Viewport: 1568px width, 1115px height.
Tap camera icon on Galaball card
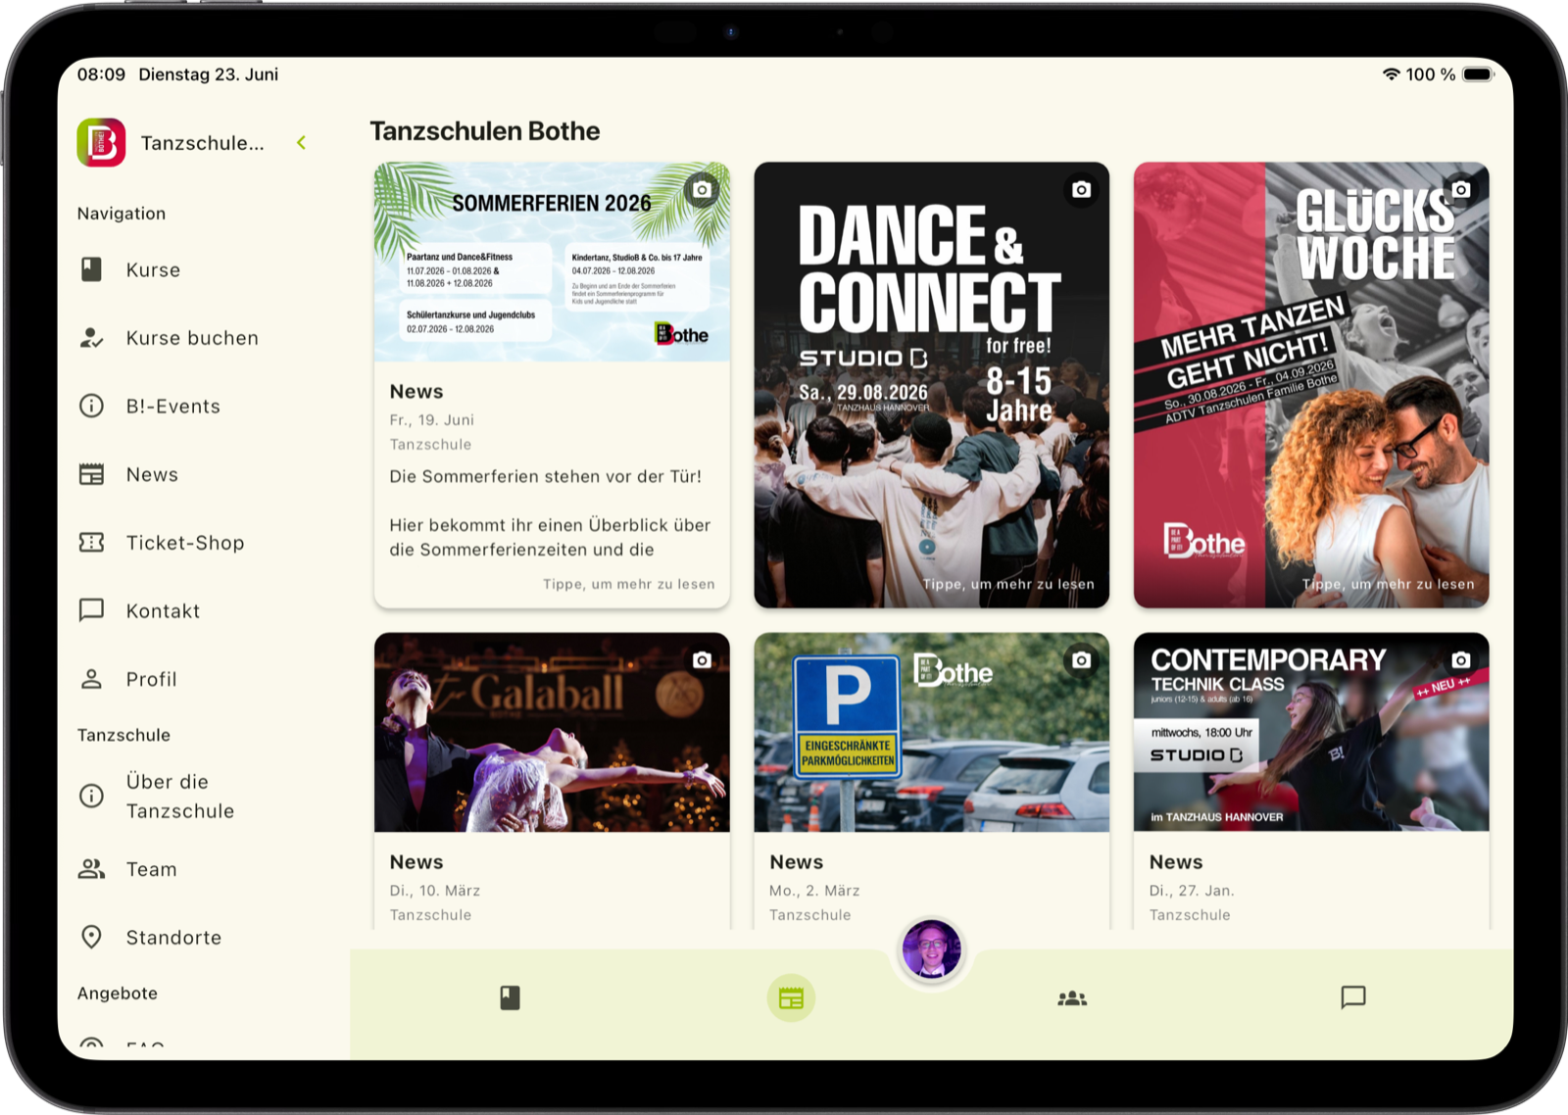click(x=702, y=659)
